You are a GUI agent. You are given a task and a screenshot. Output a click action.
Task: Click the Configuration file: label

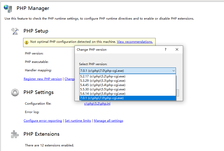click(38, 104)
